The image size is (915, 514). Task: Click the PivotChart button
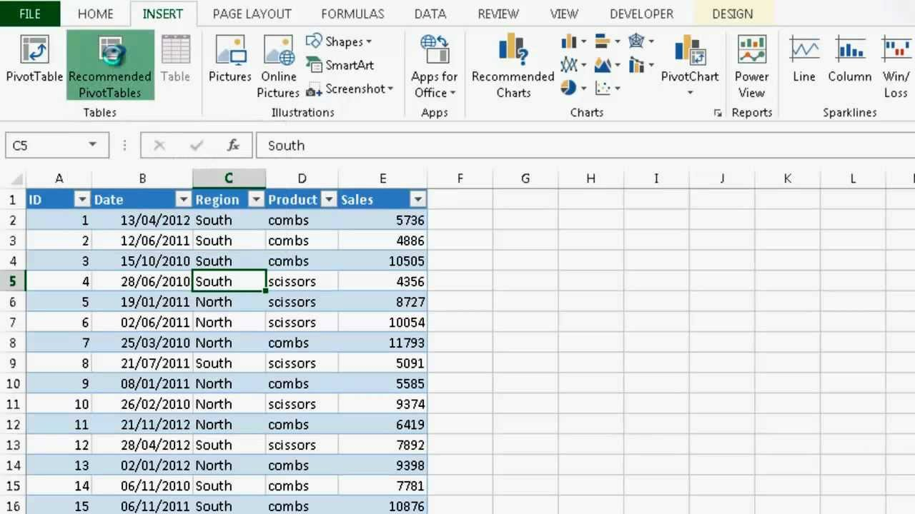(x=690, y=59)
